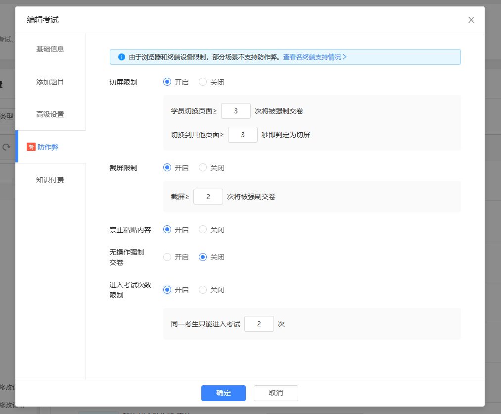This screenshot has height=414, width=501.
Task: Open 高级设置 tab
Action: point(50,114)
